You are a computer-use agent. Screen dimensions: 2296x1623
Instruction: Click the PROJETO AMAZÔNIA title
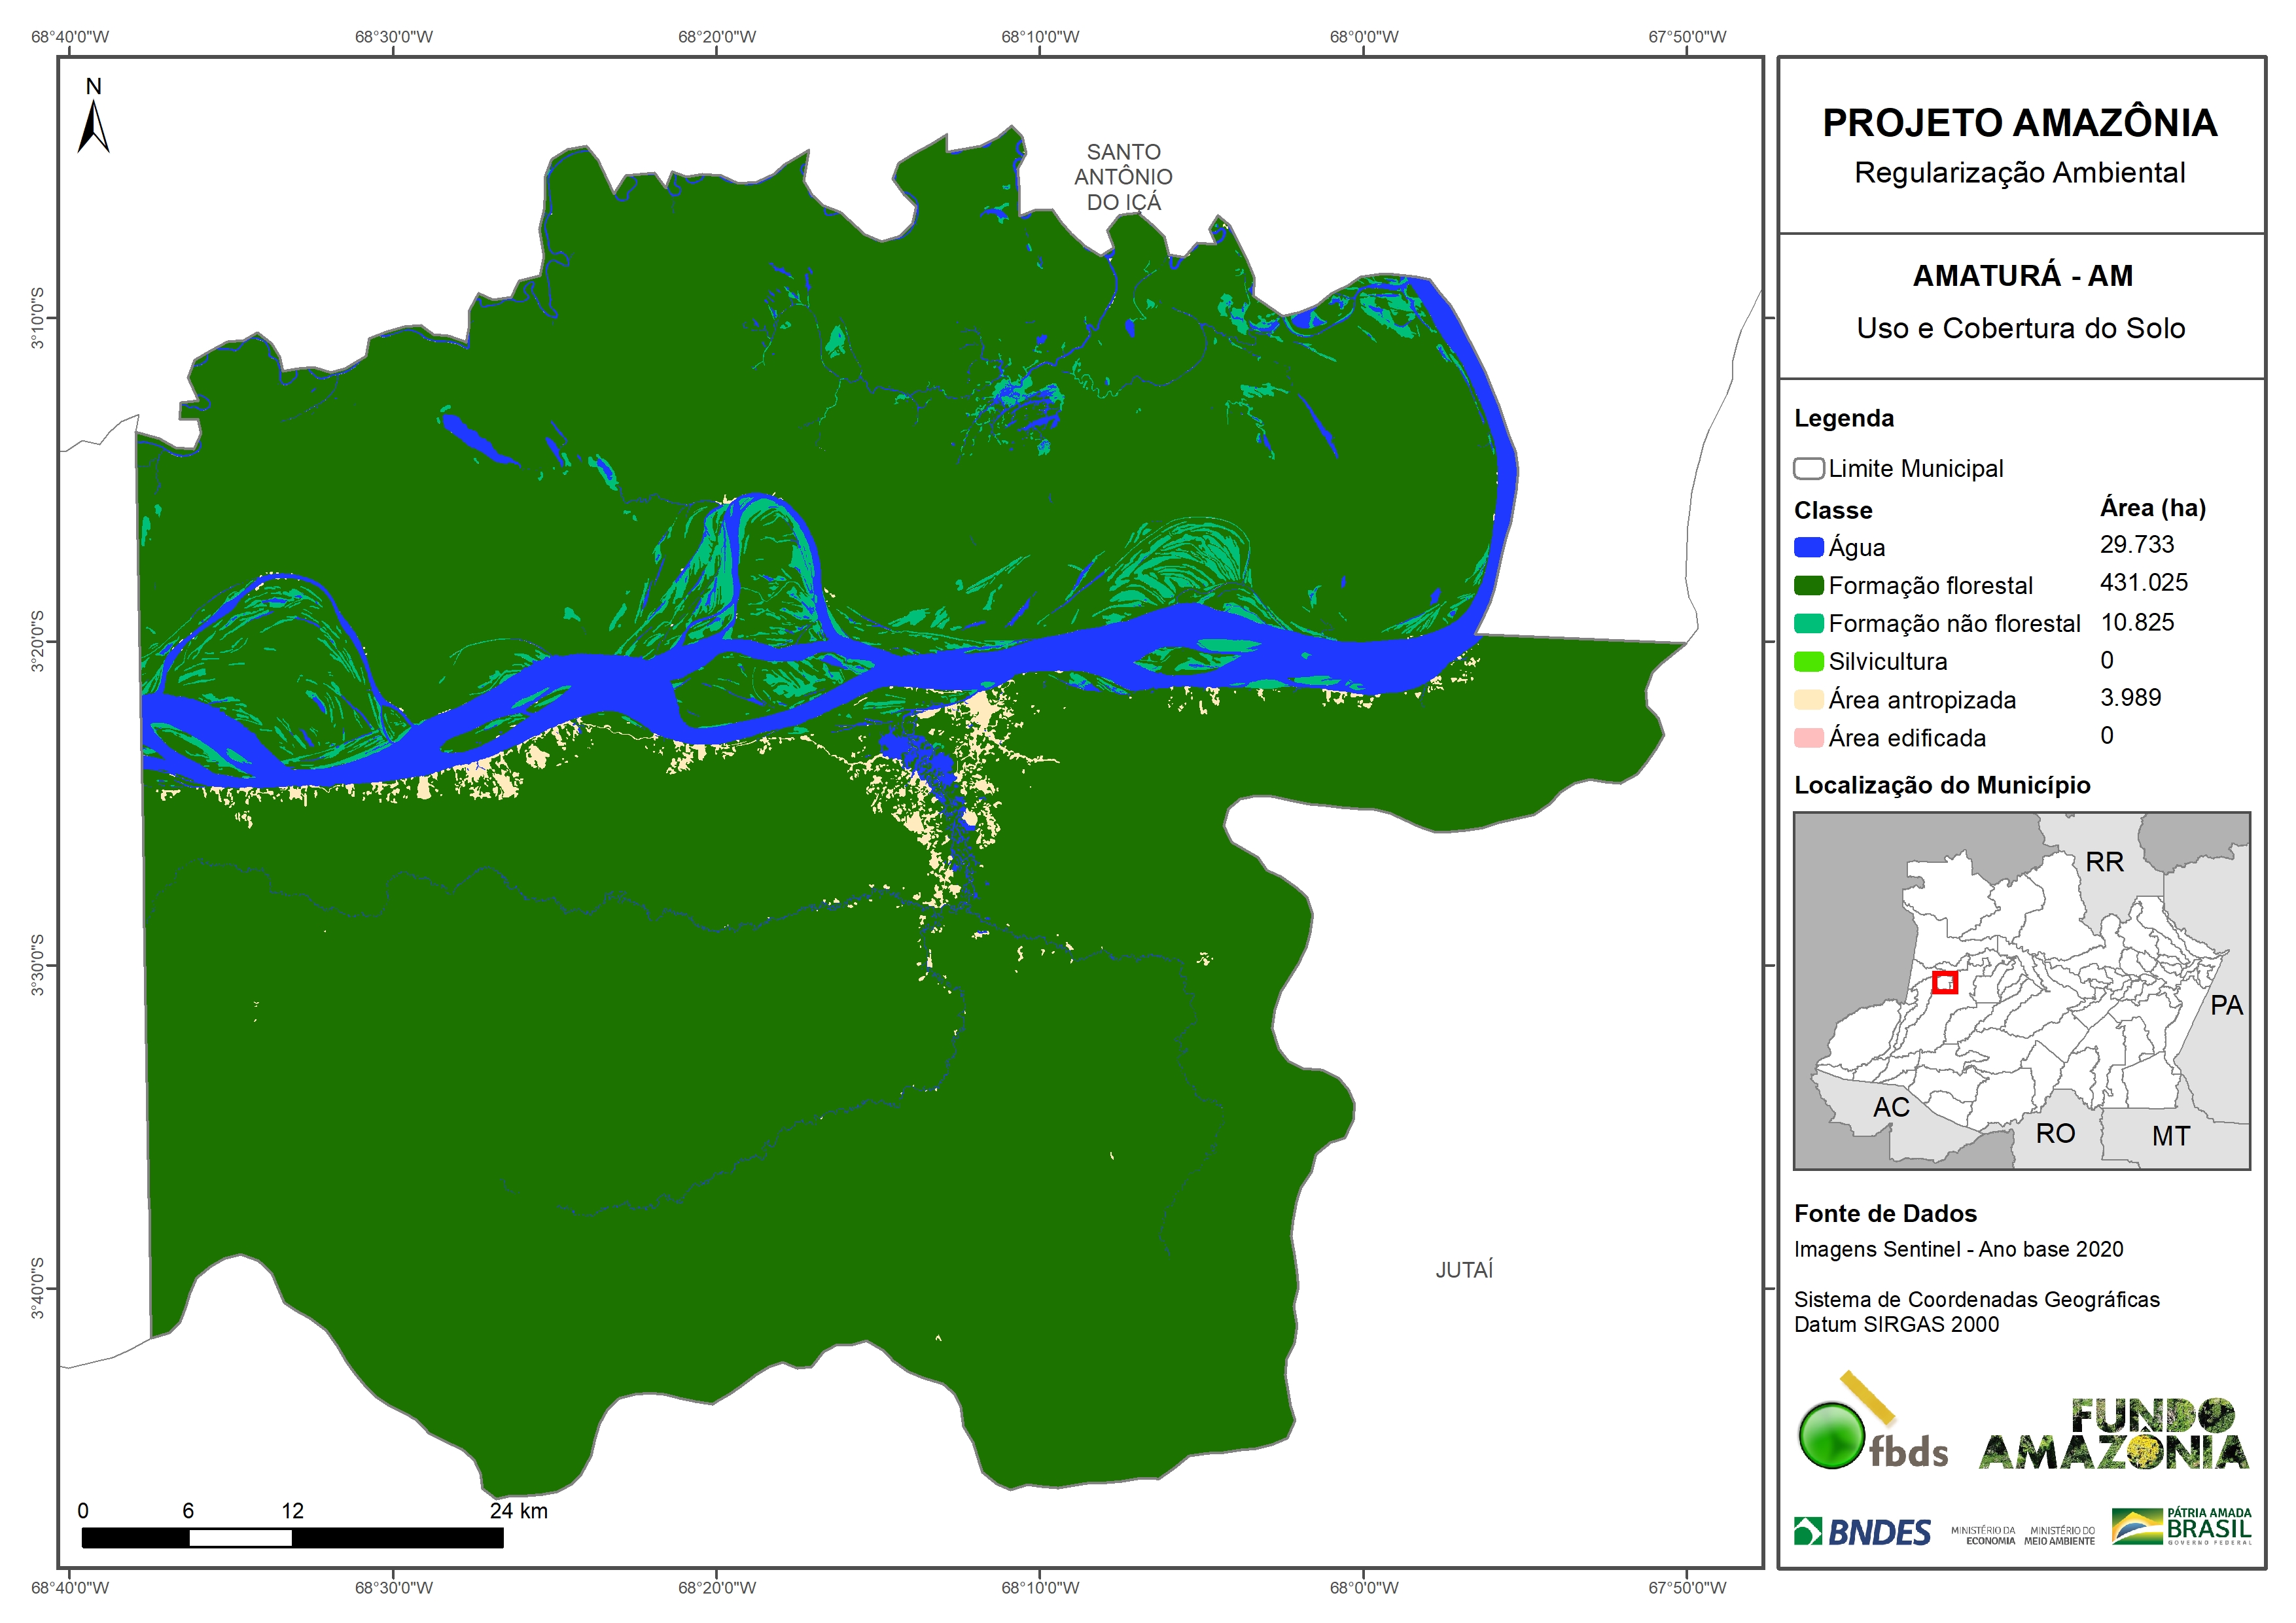click(x=2019, y=123)
